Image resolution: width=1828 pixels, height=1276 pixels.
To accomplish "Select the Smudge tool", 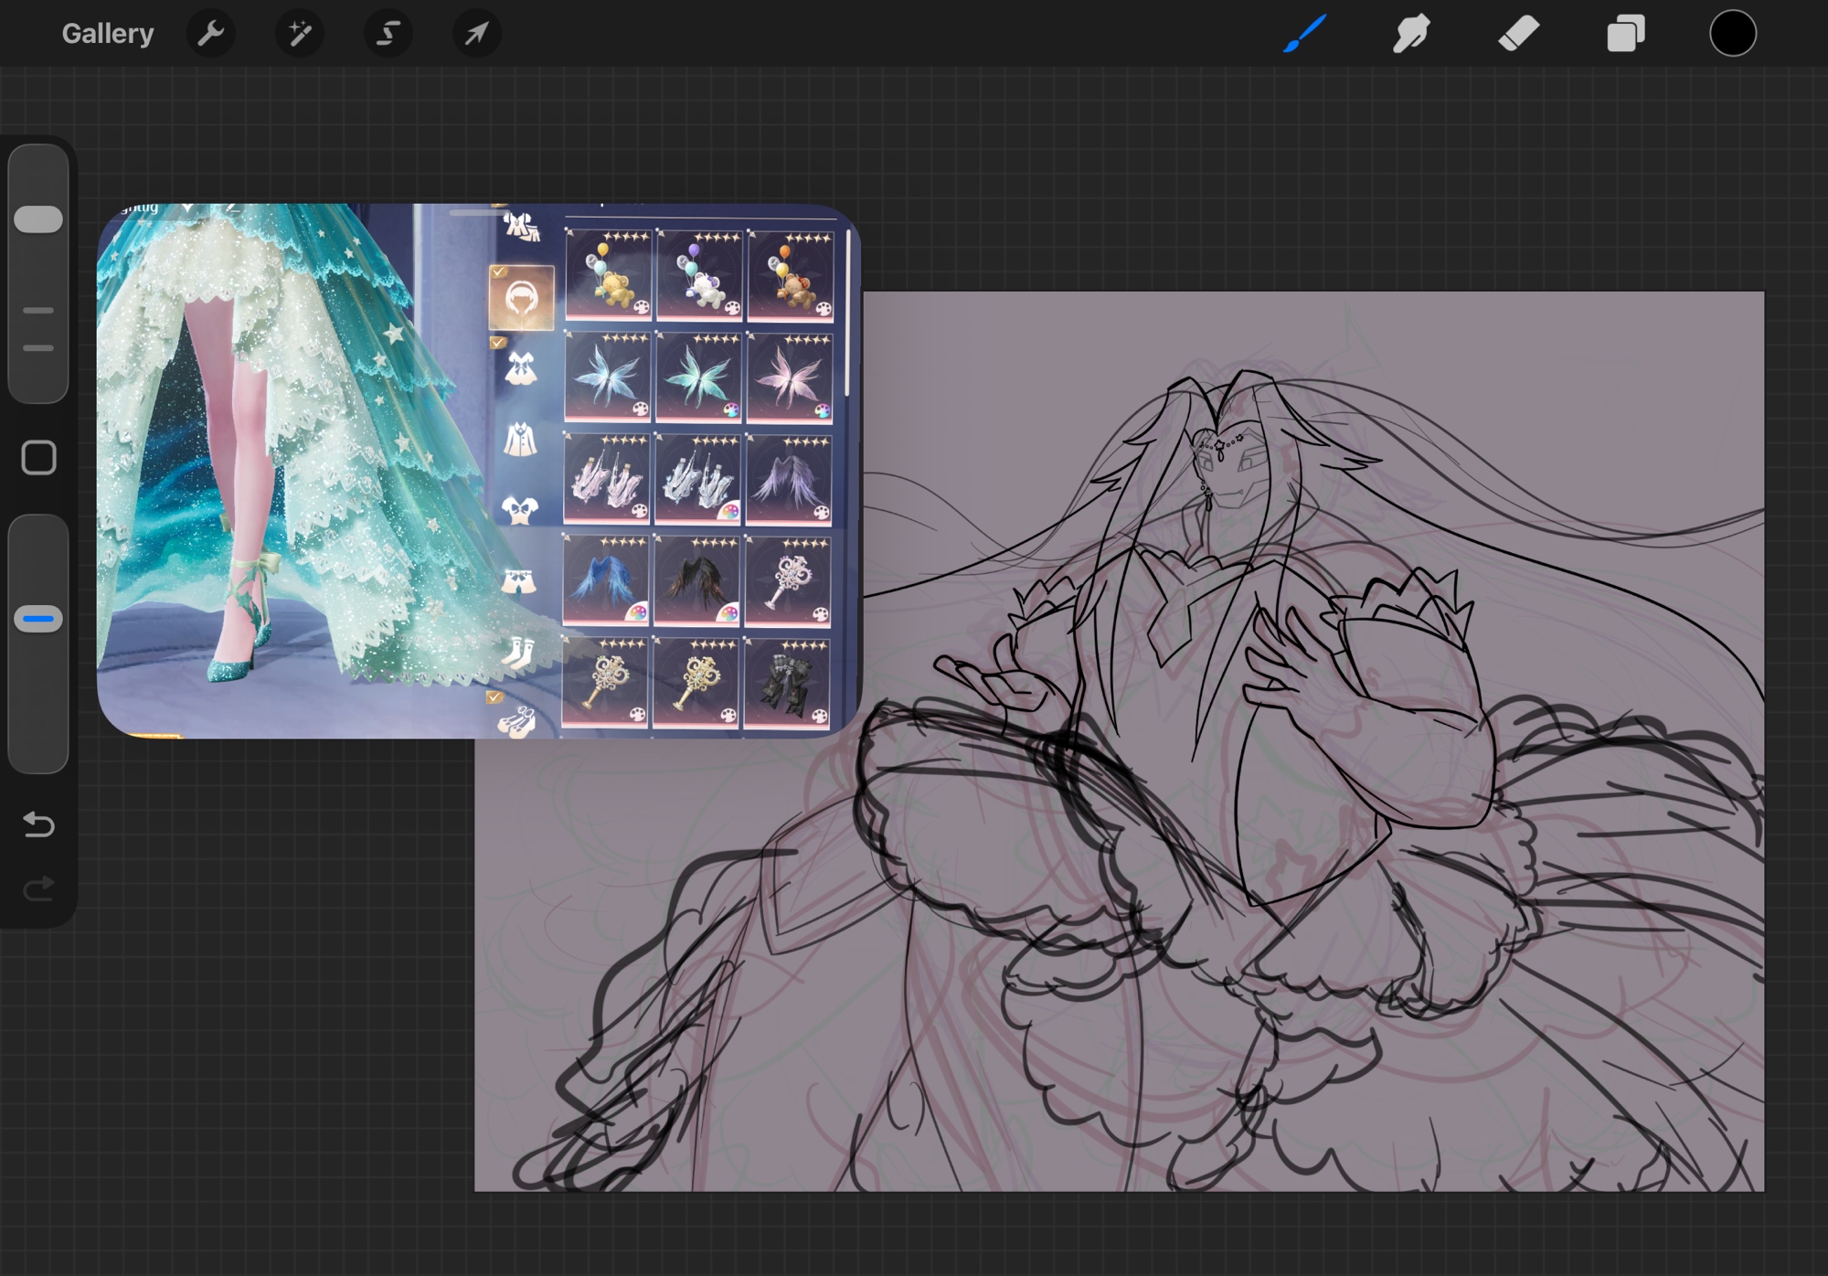I will pyautogui.click(x=1411, y=34).
